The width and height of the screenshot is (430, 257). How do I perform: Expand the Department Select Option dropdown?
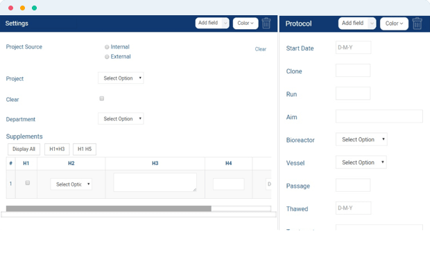pyautogui.click(x=121, y=118)
